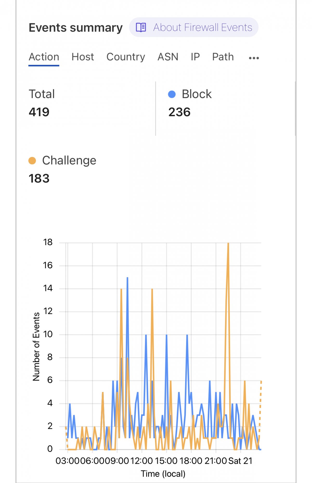Screen dimensions: 312x483
Task: Click the blue Block legend dot
Action: (x=172, y=94)
